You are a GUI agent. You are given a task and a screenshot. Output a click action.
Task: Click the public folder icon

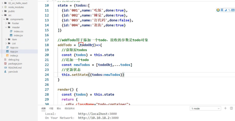coord(5,11)
